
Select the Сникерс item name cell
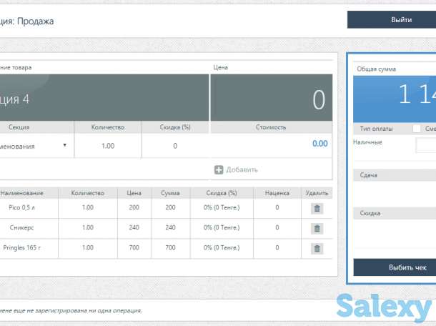click(x=22, y=227)
